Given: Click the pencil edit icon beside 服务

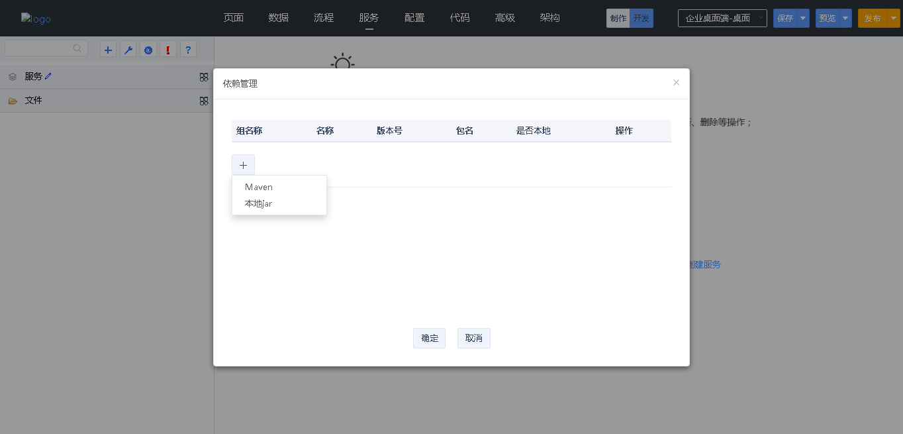Looking at the screenshot, I should click(x=48, y=76).
